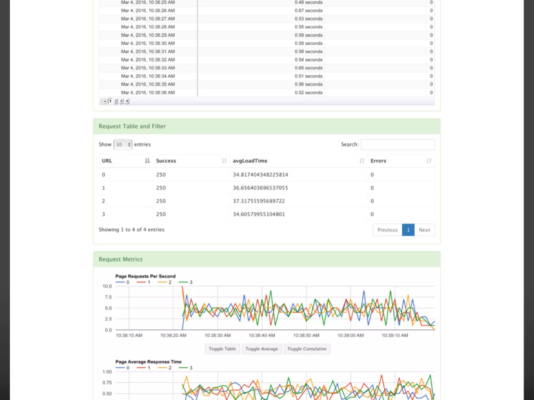Sort table by URL column icon

click(147, 161)
